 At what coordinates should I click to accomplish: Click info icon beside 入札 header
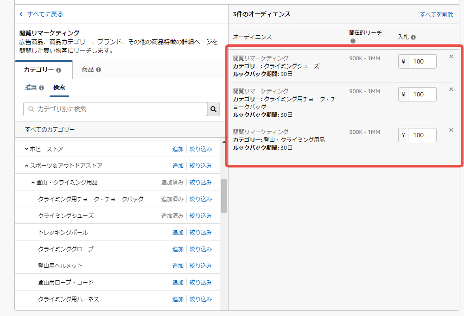(413, 38)
